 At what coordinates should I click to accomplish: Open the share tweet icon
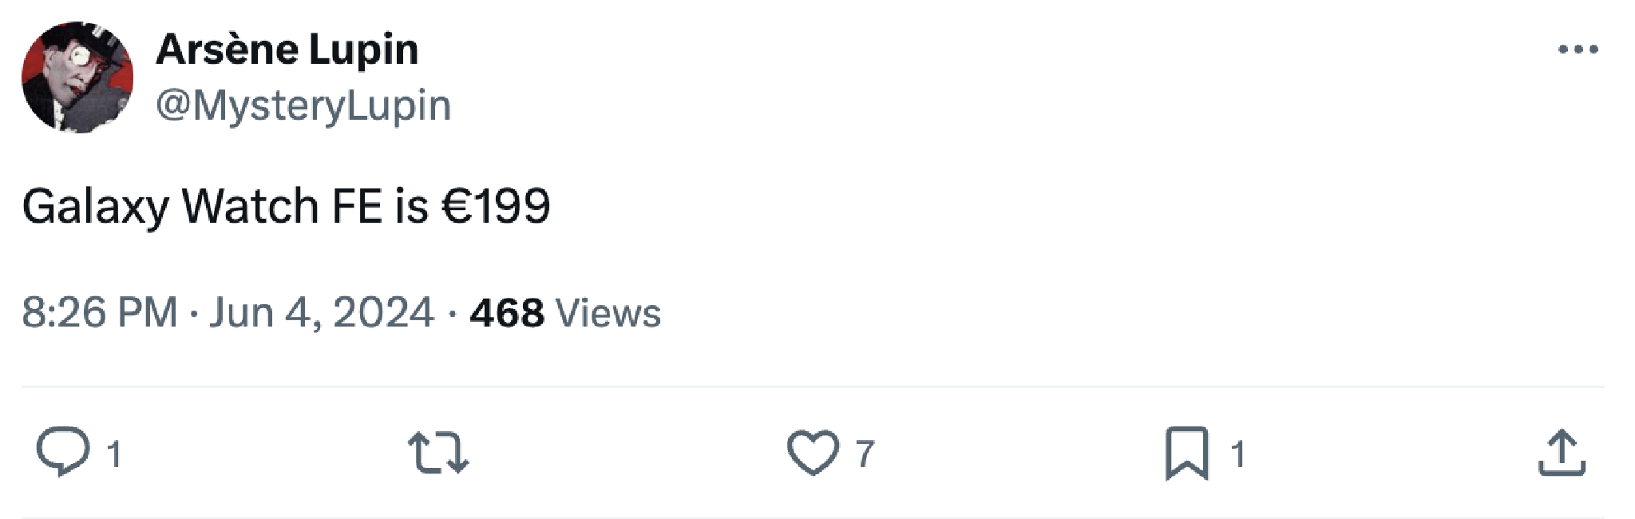(x=1562, y=453)
